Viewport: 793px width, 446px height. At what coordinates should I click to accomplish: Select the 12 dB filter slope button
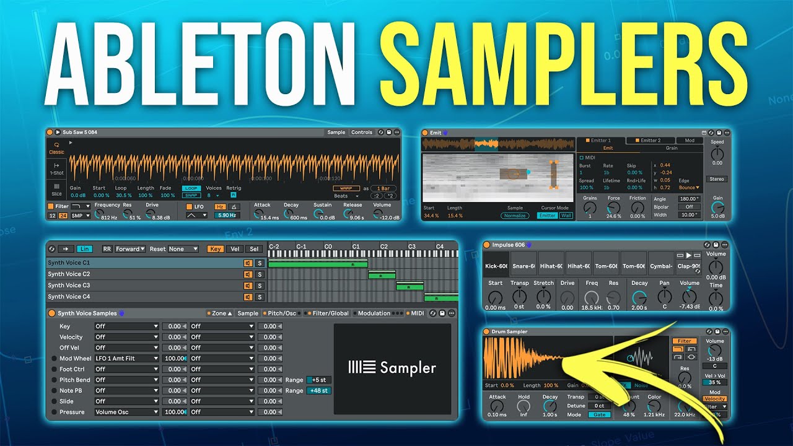click(x=52, y=216)
